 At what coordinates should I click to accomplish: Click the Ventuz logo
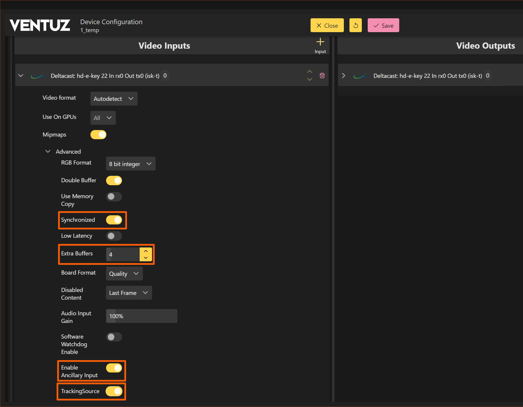coord(40,25)
